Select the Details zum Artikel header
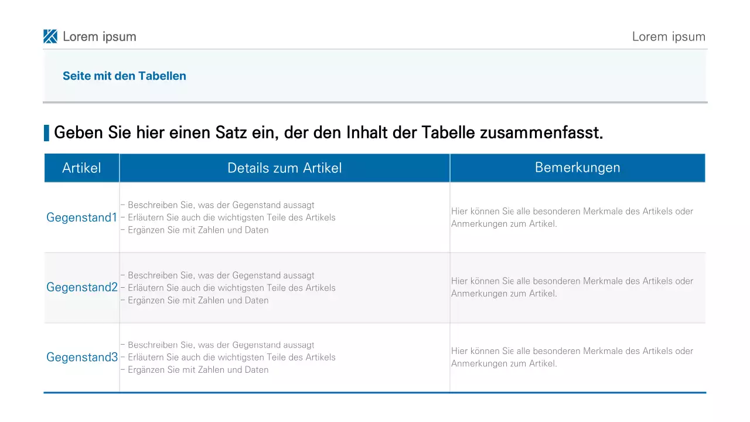This screenshot has height=422, width=750. (x=284, y=168)
